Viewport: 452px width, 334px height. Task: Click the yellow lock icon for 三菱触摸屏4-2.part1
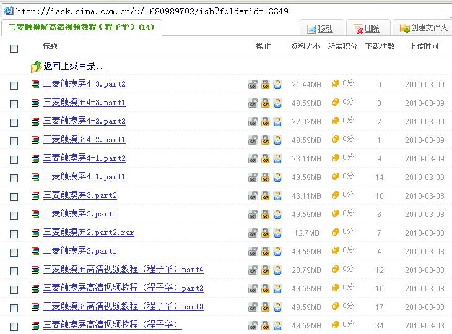pos(265,140)
